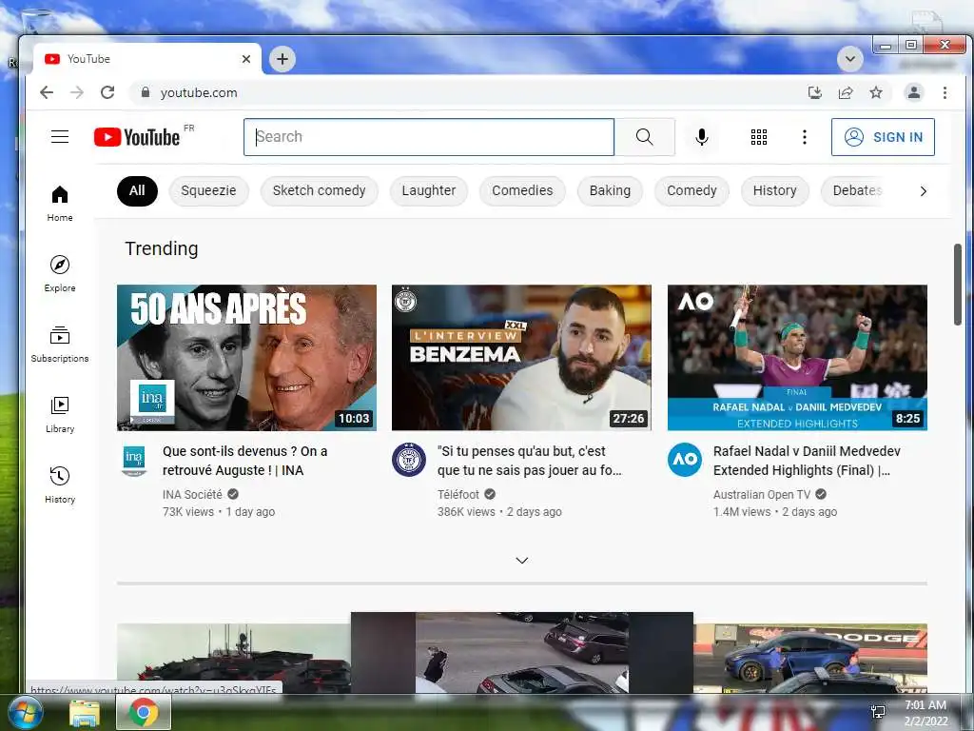The image size is (974, 731).
Task: Open the Dodge blue car thumbnail
Action: 810,659
